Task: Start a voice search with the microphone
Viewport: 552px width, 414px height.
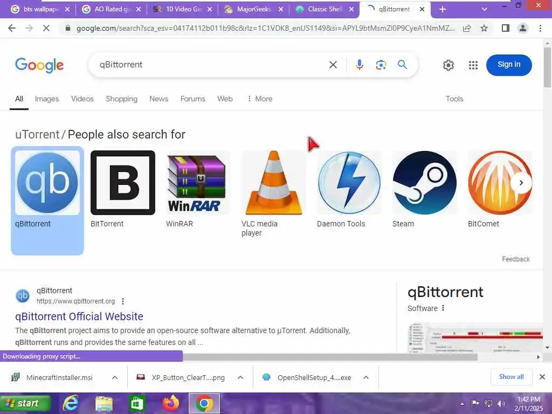Action: pos(359,65)
